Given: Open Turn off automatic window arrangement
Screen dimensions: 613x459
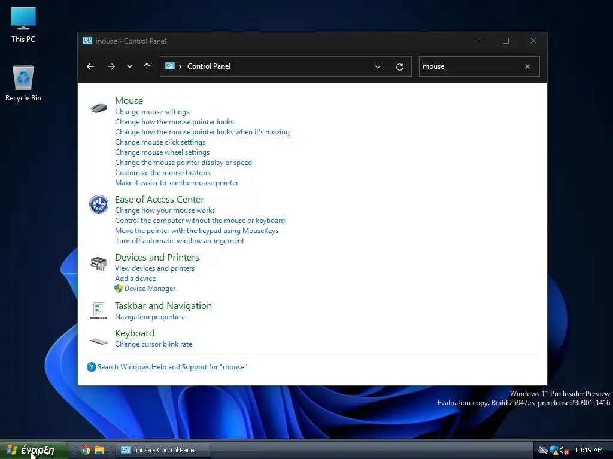Looking at the screenshot, I should tap(180, 241).
